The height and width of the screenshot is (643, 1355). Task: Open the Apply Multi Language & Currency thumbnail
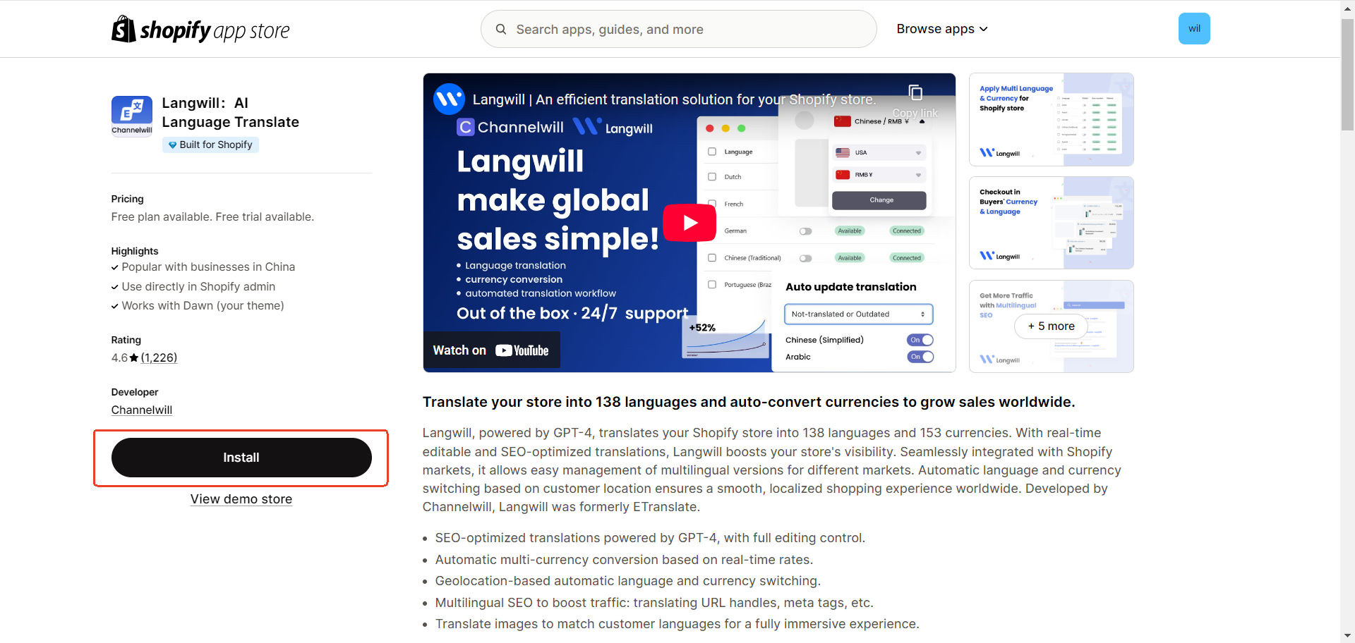click(1052, 120)
